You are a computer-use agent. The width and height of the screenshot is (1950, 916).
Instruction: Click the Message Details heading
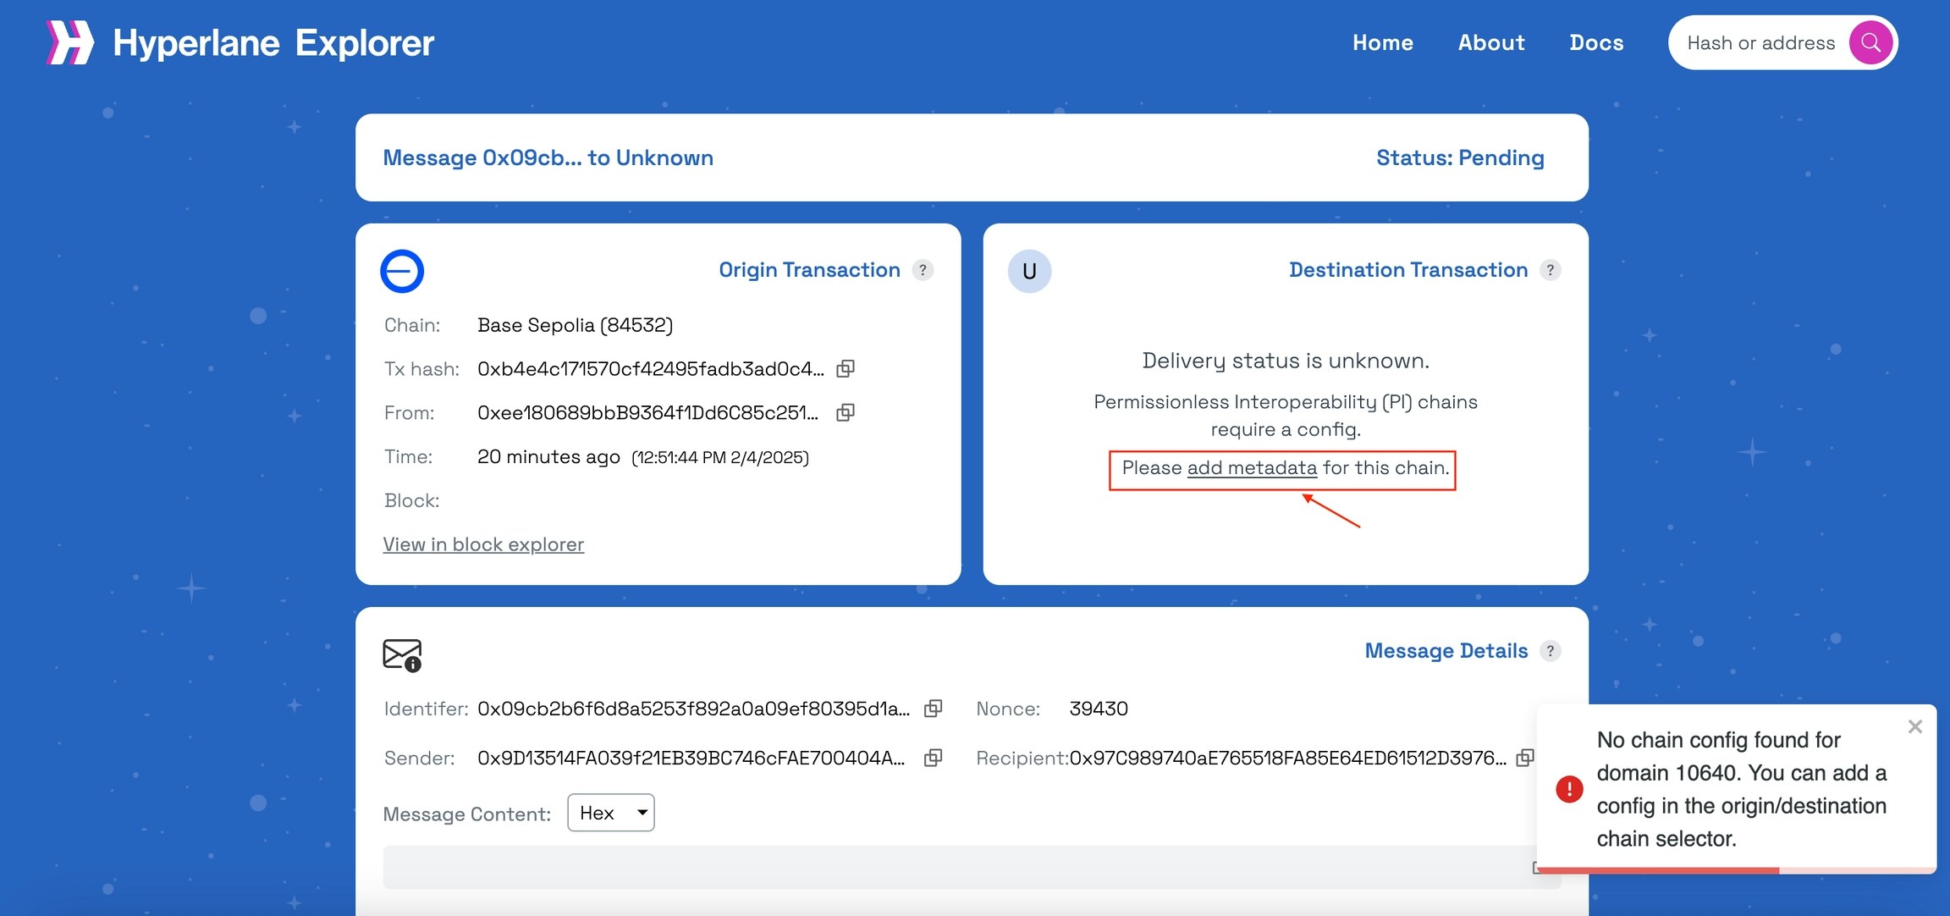tap(1446, 651)
